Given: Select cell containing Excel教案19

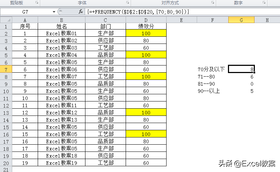Looking at the screenshot, I should point(62,163).
